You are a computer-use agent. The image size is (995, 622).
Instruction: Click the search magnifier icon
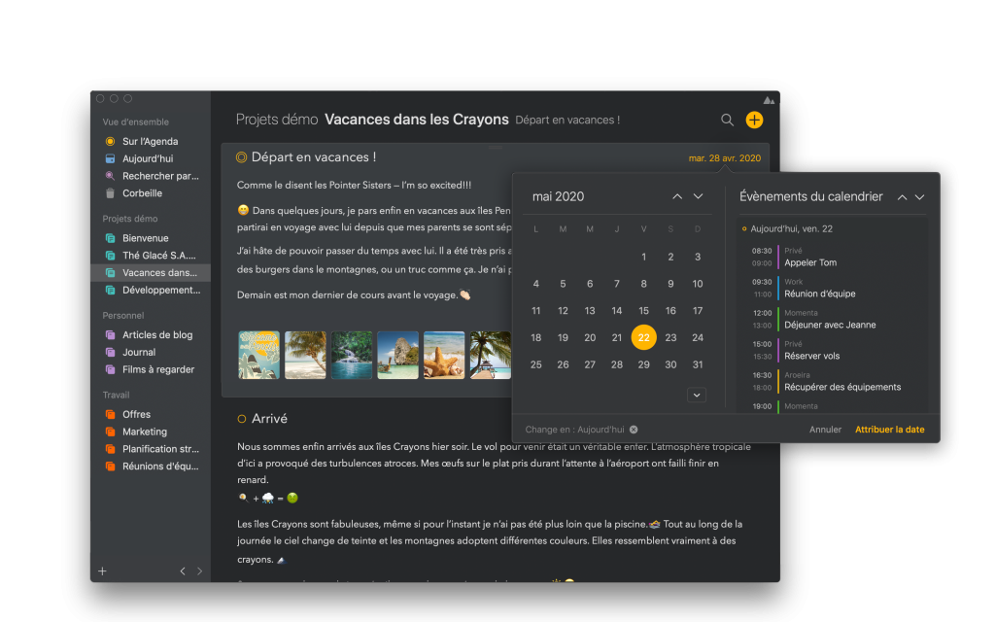(x=727, y=120)
